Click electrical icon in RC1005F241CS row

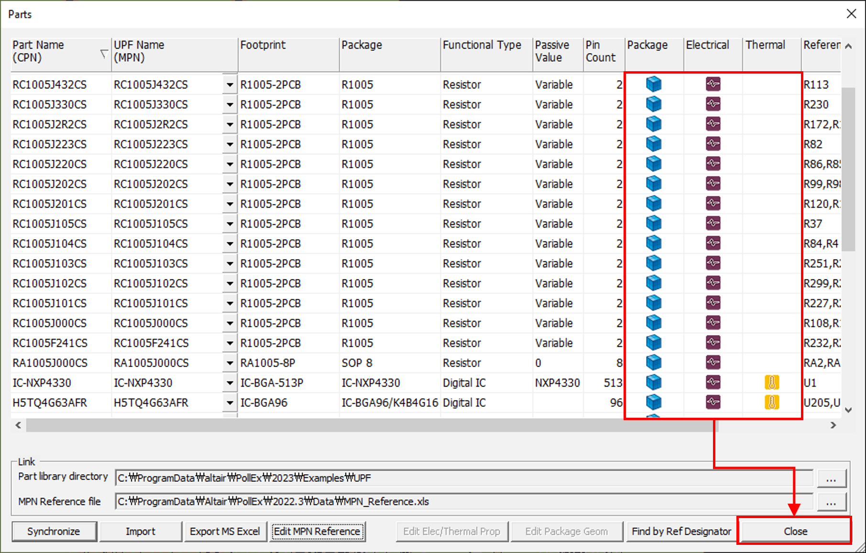(713, 343)
